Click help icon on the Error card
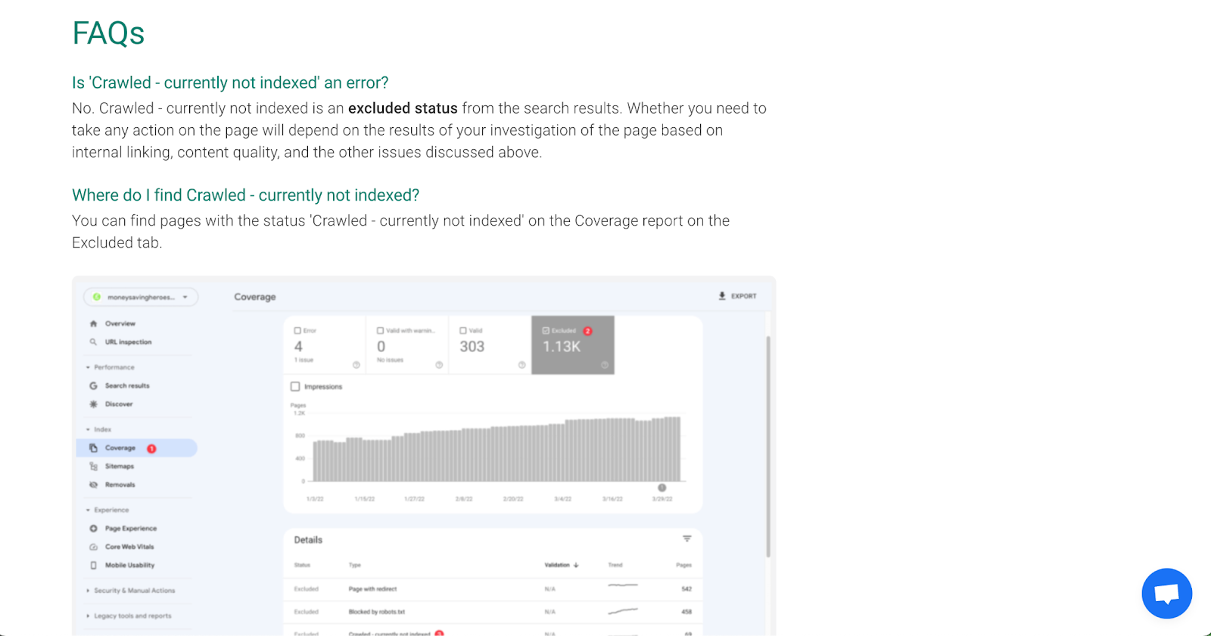The width and height of the screenshot is (1211, 636). (356, 365)
